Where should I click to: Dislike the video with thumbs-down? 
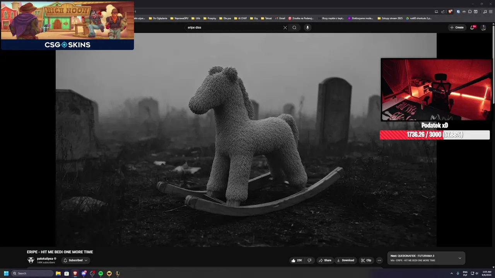tap(309, 260)
